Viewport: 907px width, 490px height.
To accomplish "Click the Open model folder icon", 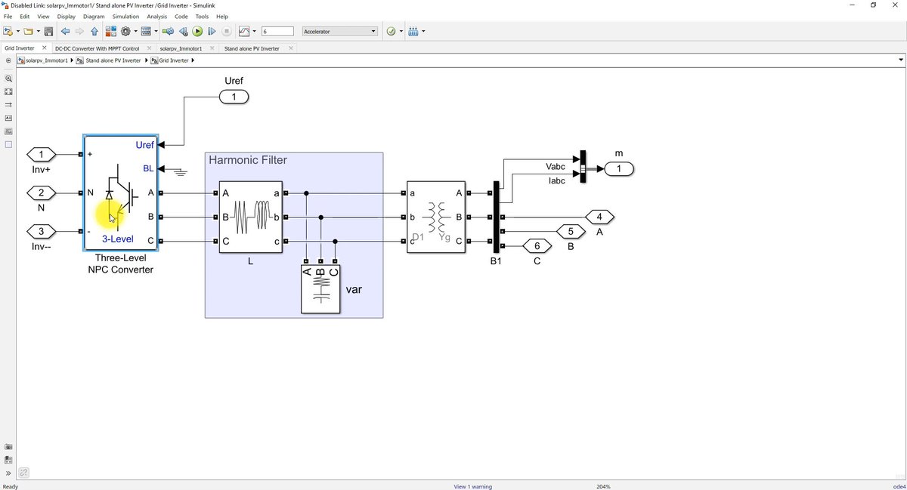I will [27, 32].
